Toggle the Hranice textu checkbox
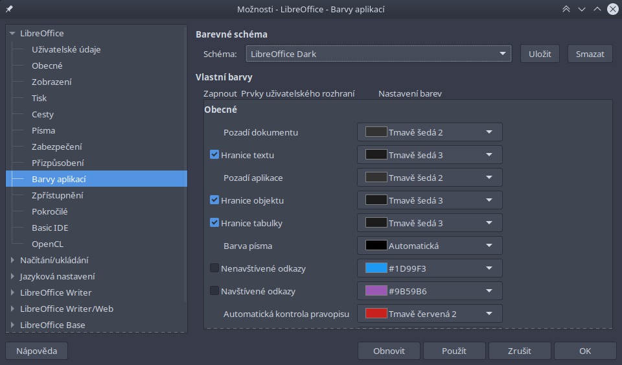Viewport: 622px width, 365px height. tap(214, 155)
